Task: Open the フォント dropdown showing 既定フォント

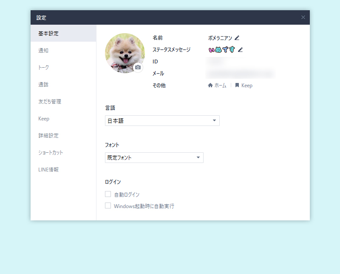Action: pyautogui.click(x=154, y=157)
